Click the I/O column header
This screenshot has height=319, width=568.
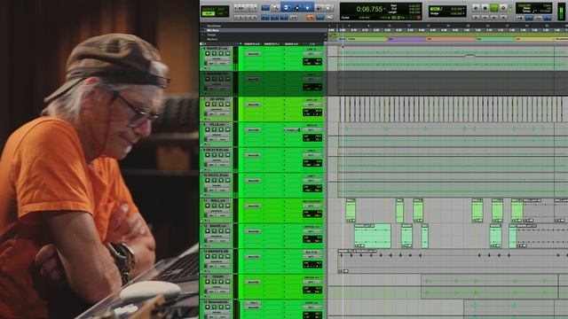click(x=312, y=43)
